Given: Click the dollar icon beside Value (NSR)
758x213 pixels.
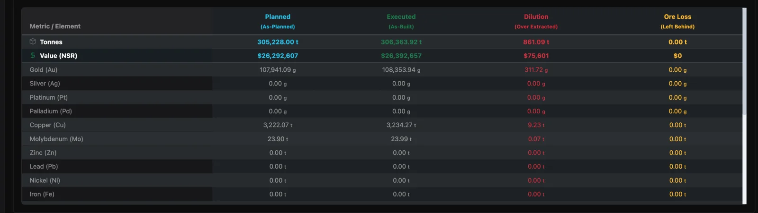Looking at the screenshot, I should [33, 55].
